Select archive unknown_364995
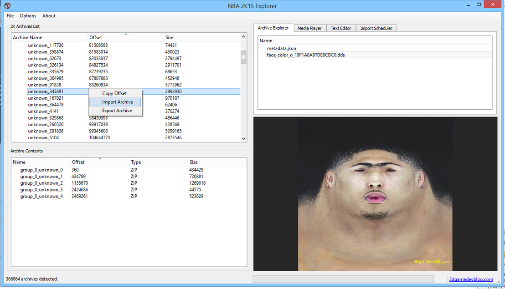 (x=46, y=78)
